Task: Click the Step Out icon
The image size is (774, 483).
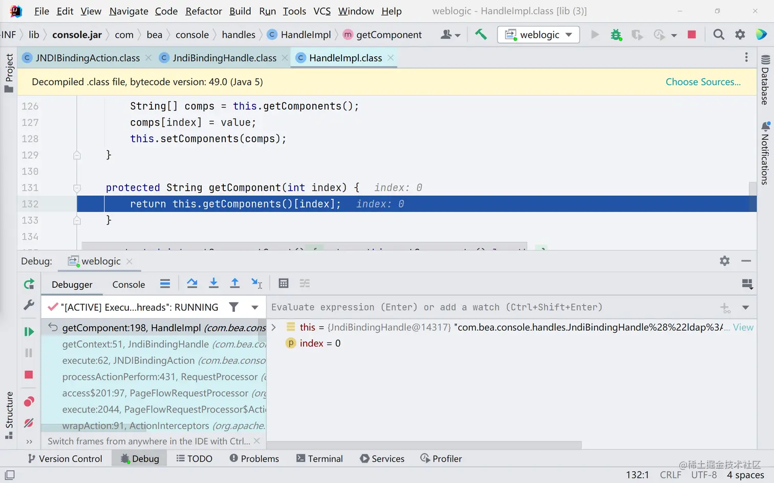Action: click(235, 283)
